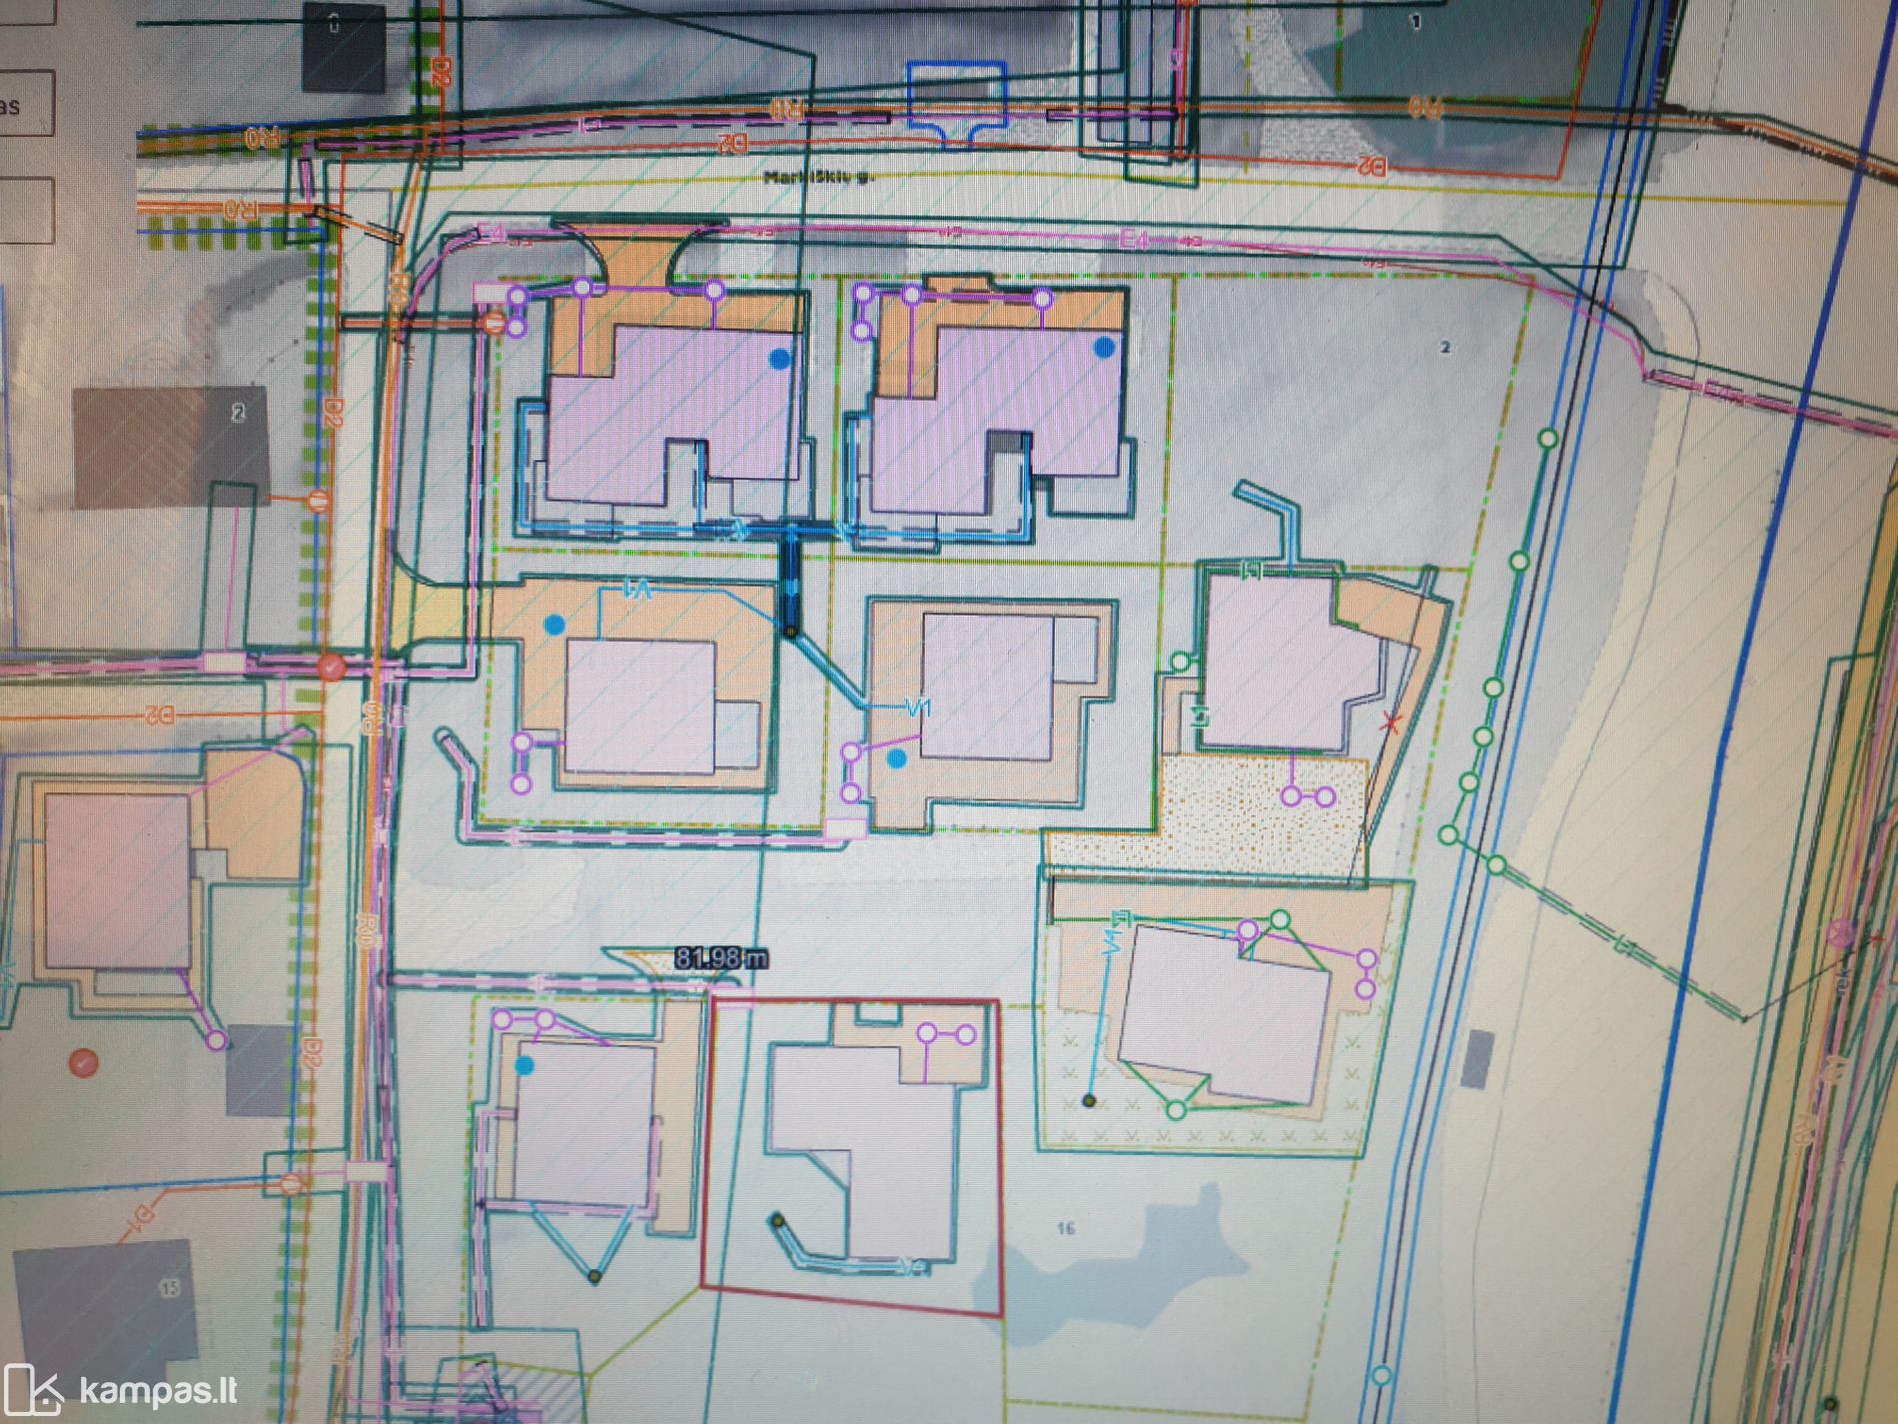
Task: Select the gray building labeled 15
Action: (x=105, y=1299)
